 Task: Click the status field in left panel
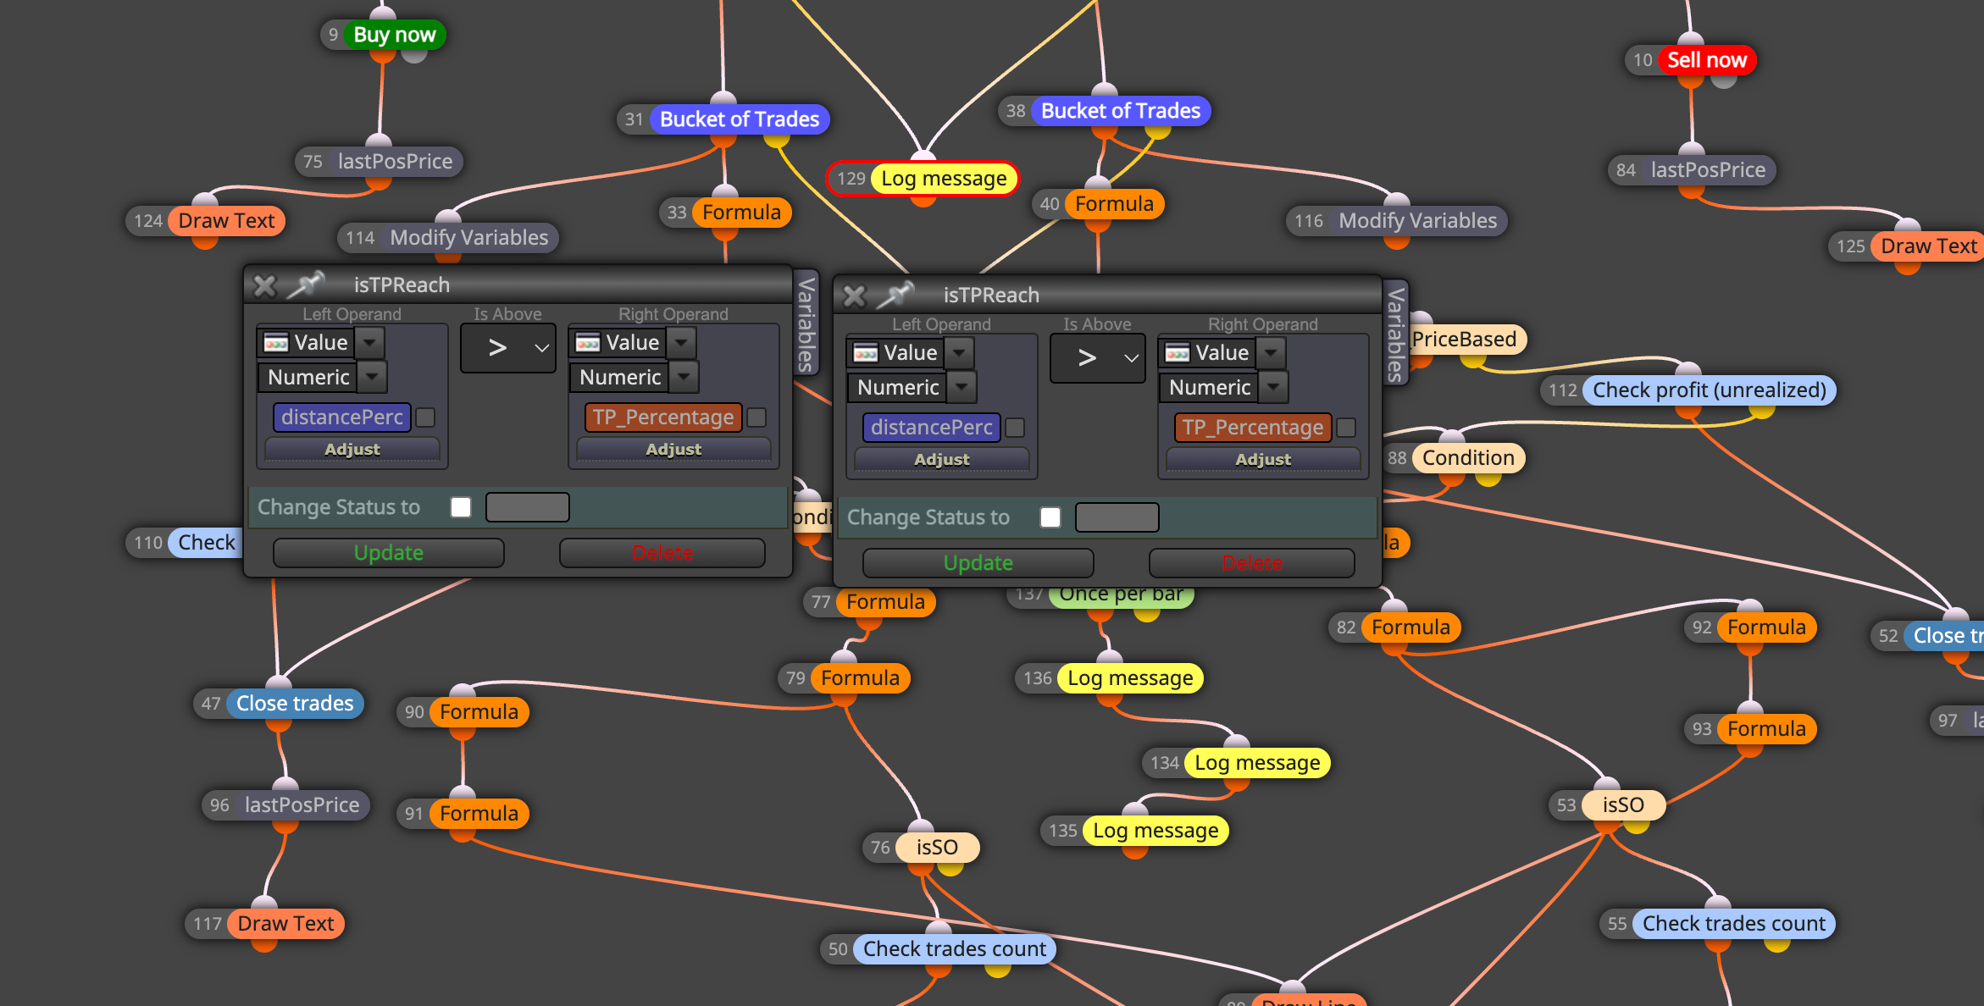[x=528, y=507]
